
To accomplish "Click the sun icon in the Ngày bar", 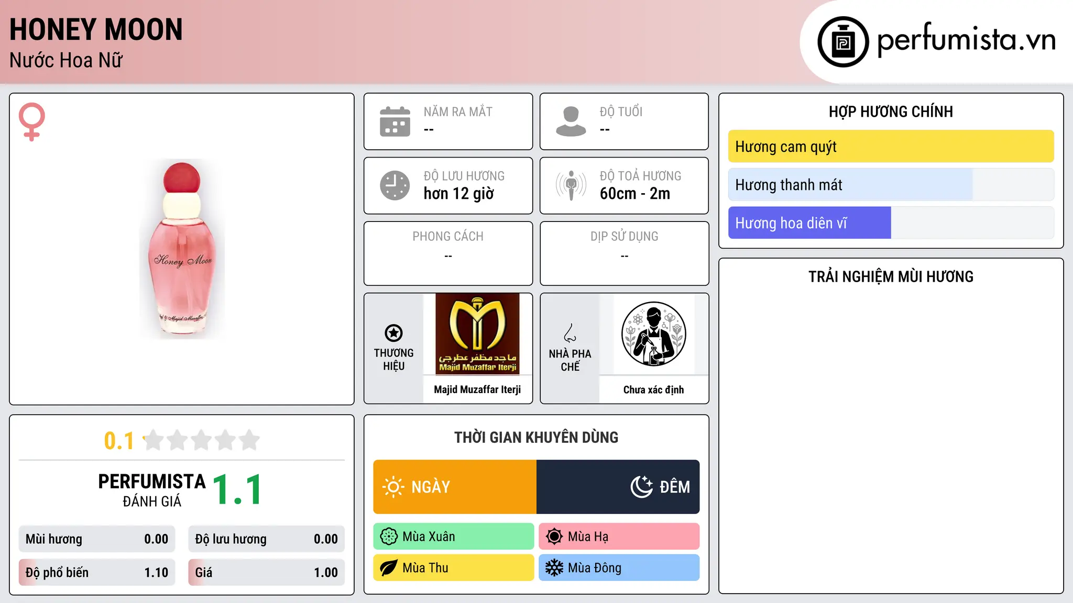I will pyautogui.click(x=393, y=487).
